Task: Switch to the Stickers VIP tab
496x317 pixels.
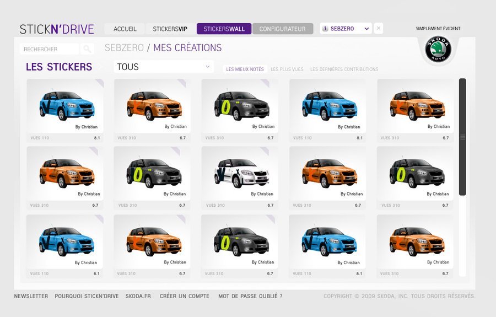Action: (170, 29)
